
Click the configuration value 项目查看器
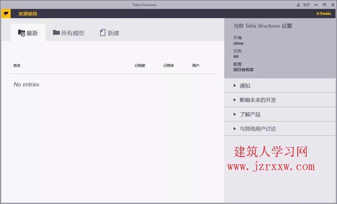click(243, 70)
